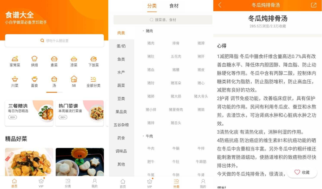Screen dimensions: 322x189
Task: Switch to the 食材 (ingredients) tab
Action: click(174, 6)
